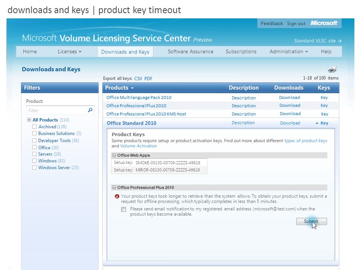Download Office Standard 2010

pyautogui.click(x=290, y=123)
